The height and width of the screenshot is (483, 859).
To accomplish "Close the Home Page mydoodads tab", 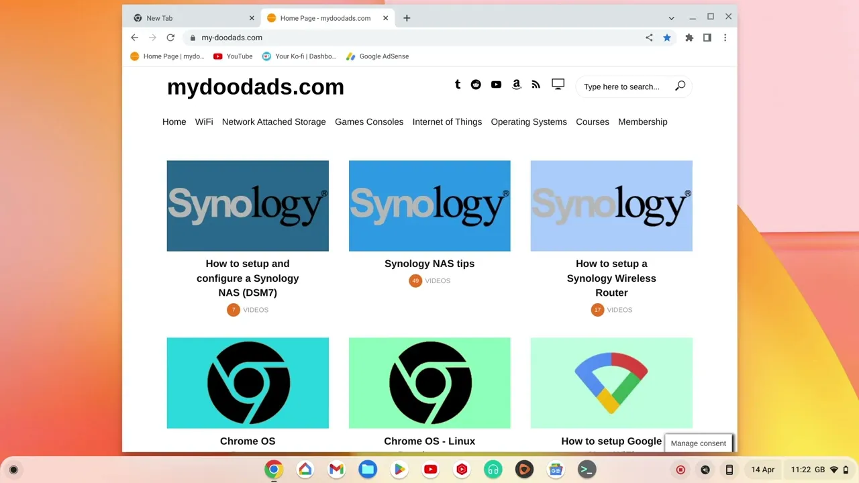I will coord(385,18).
